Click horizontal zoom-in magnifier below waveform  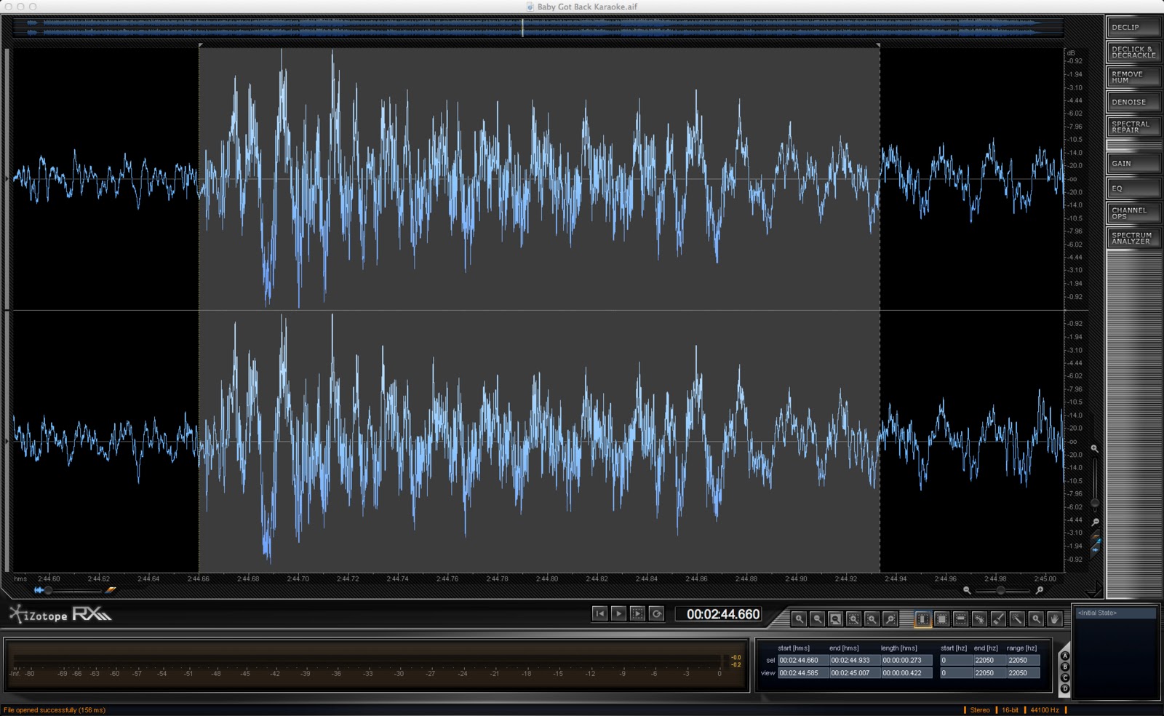coord(1040,590)
